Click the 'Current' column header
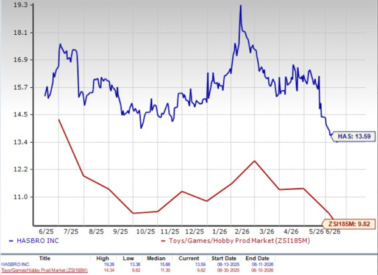The image size is (378, 275). coord(189,259)
